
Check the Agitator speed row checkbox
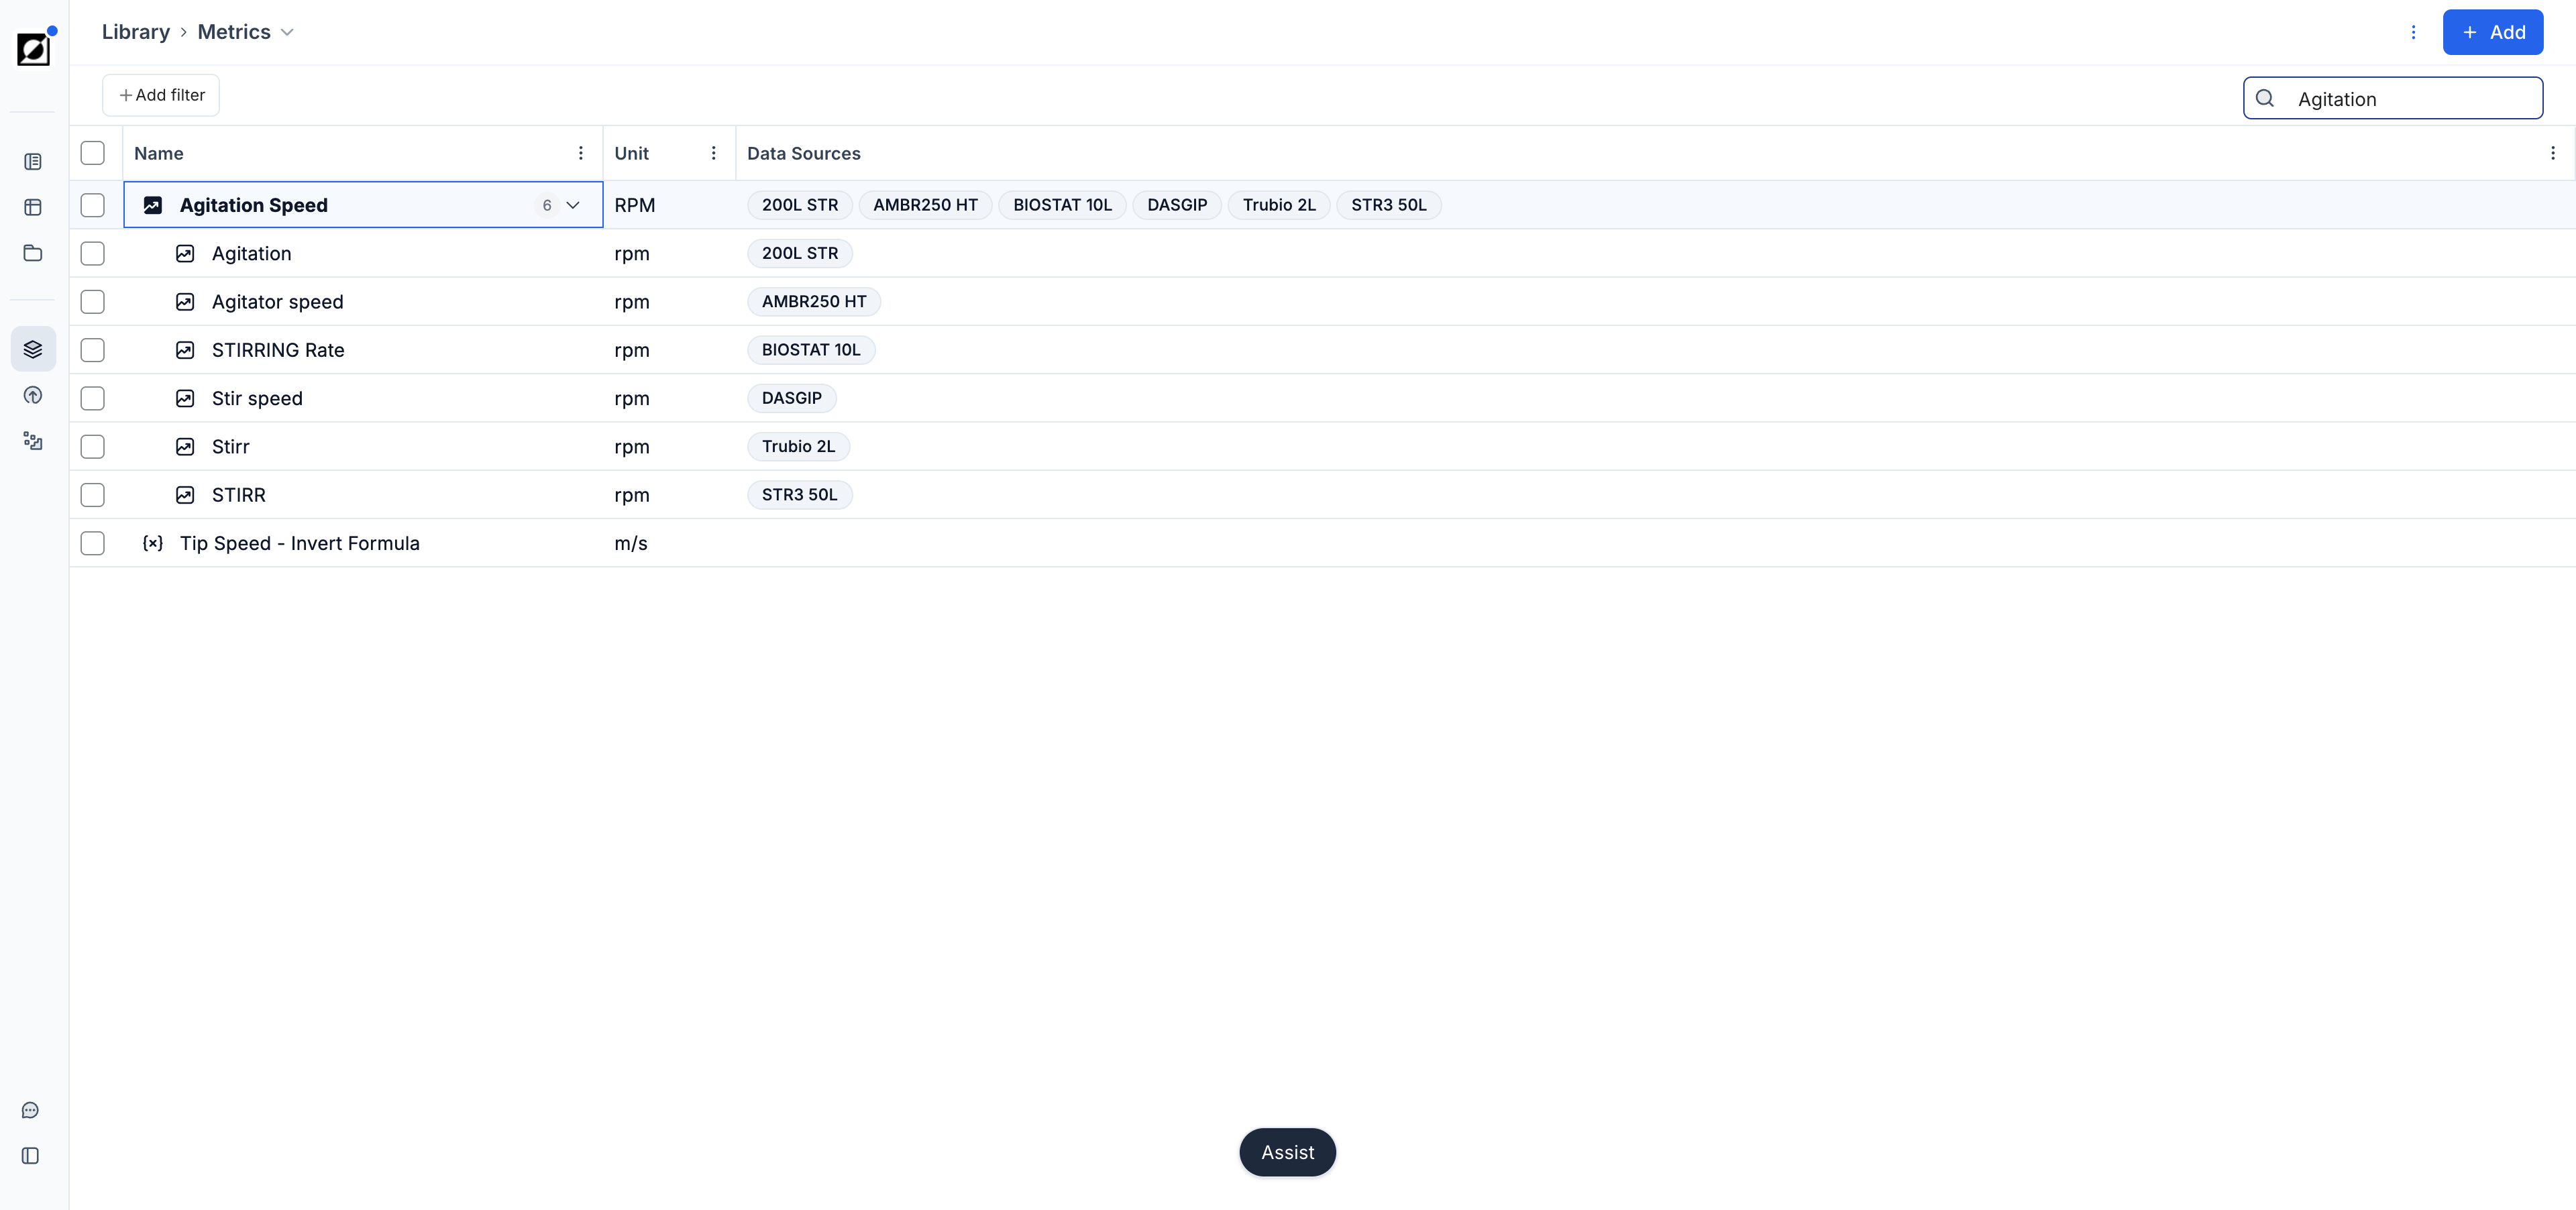(93, 302)
